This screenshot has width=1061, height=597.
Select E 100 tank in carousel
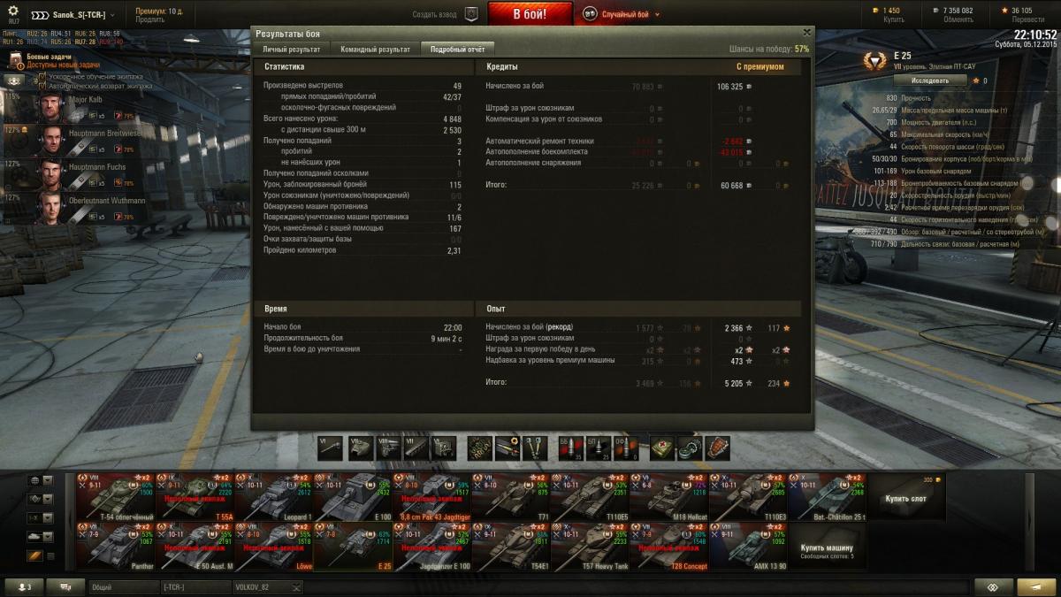[x=353, y=497]
